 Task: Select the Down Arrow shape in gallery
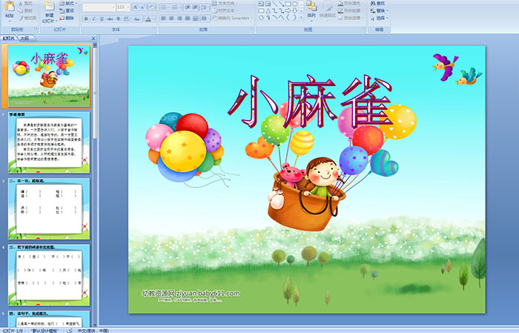point(294,11)
